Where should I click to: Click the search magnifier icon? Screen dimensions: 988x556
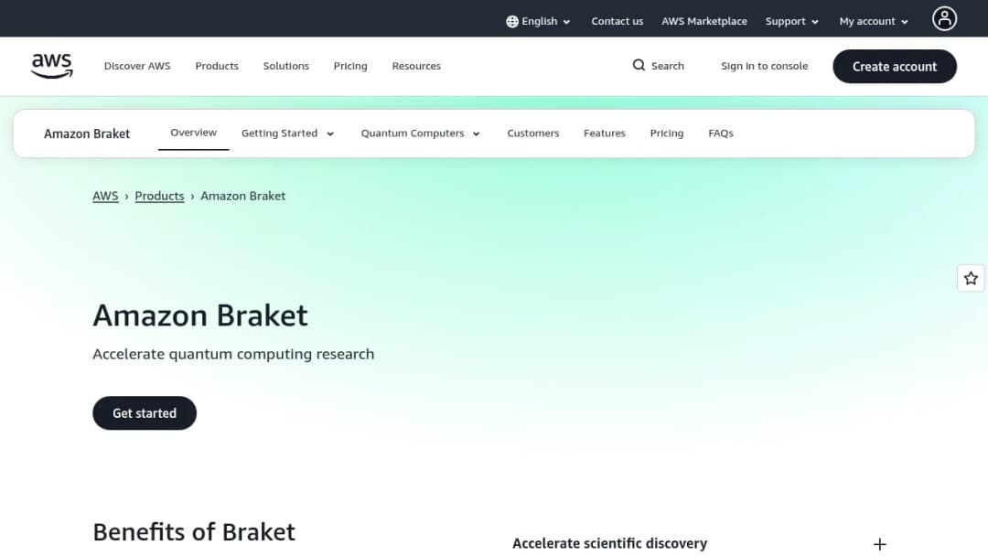click(639, 66)
